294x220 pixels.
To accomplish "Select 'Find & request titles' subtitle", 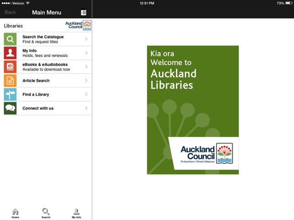I will pyautogui.click(x=40, y=42).
